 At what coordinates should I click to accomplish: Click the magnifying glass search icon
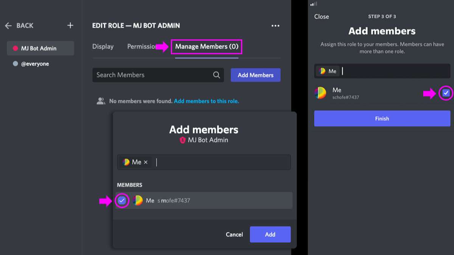click(x=216, y=75)
